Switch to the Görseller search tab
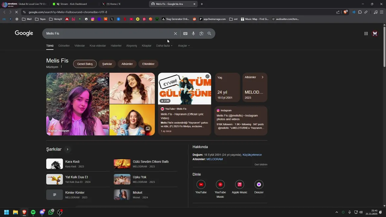 [64, 46]
